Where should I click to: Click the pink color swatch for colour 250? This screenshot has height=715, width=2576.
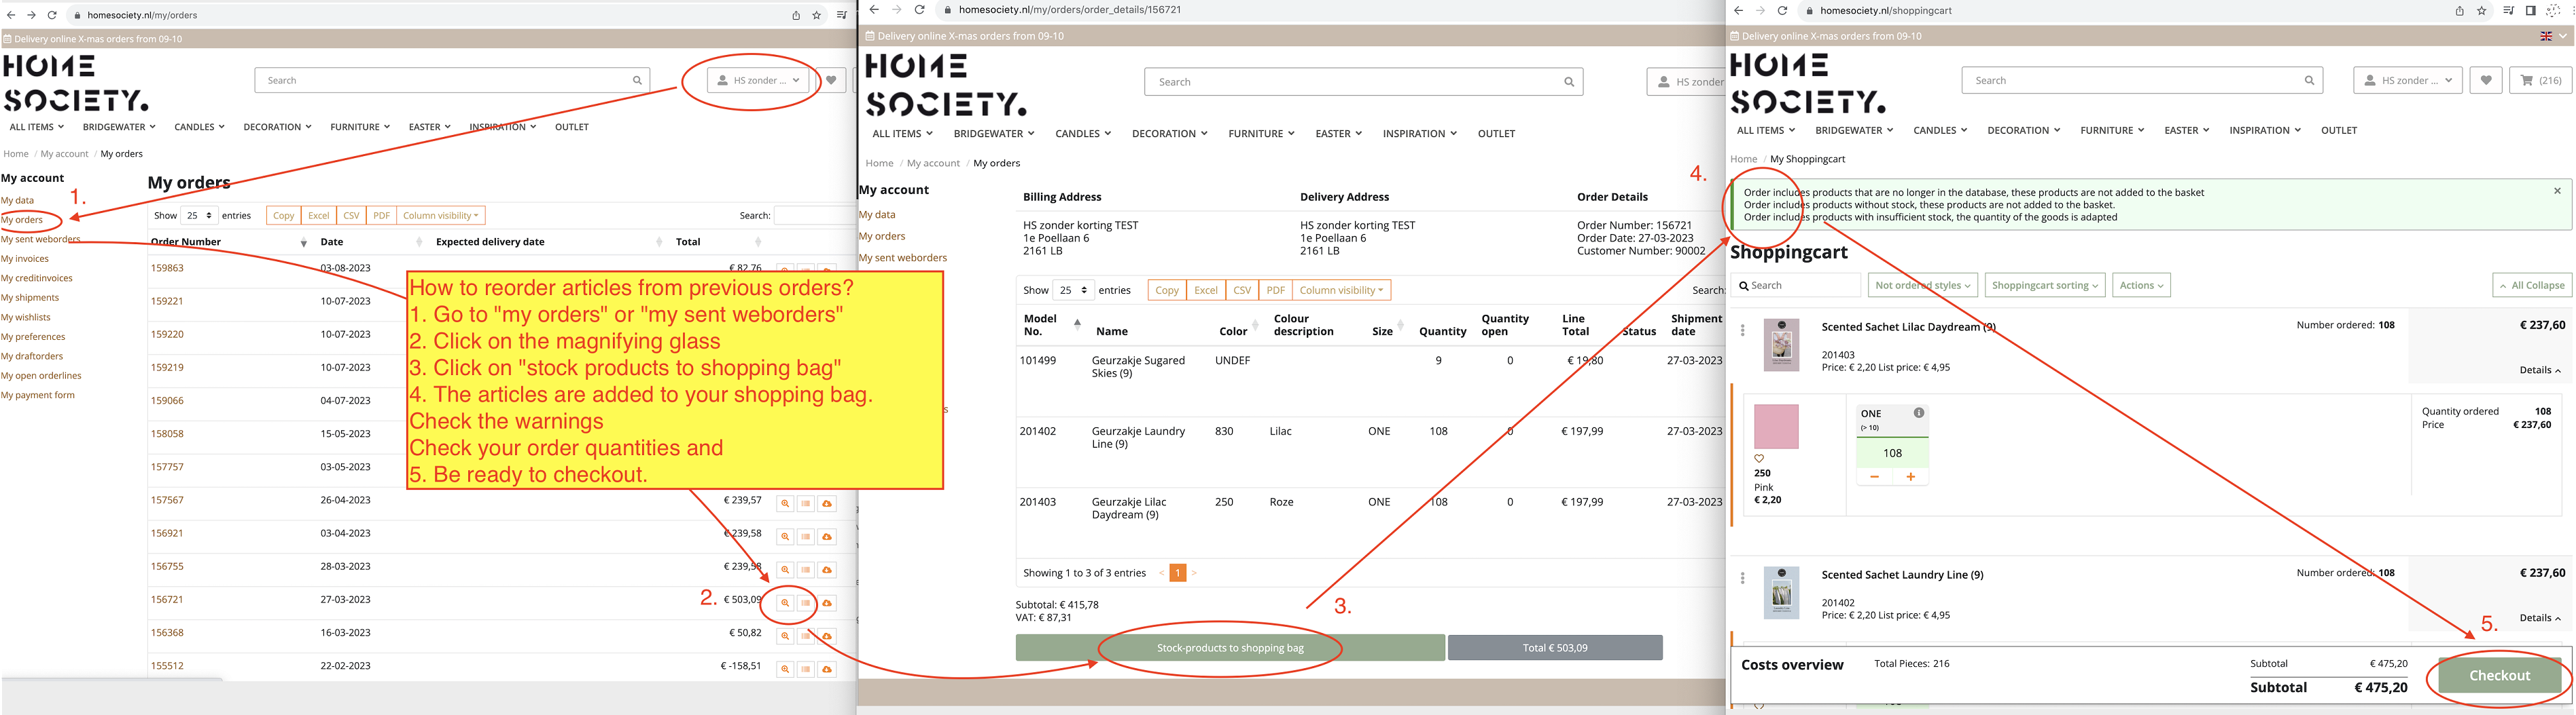point(1776,427)
